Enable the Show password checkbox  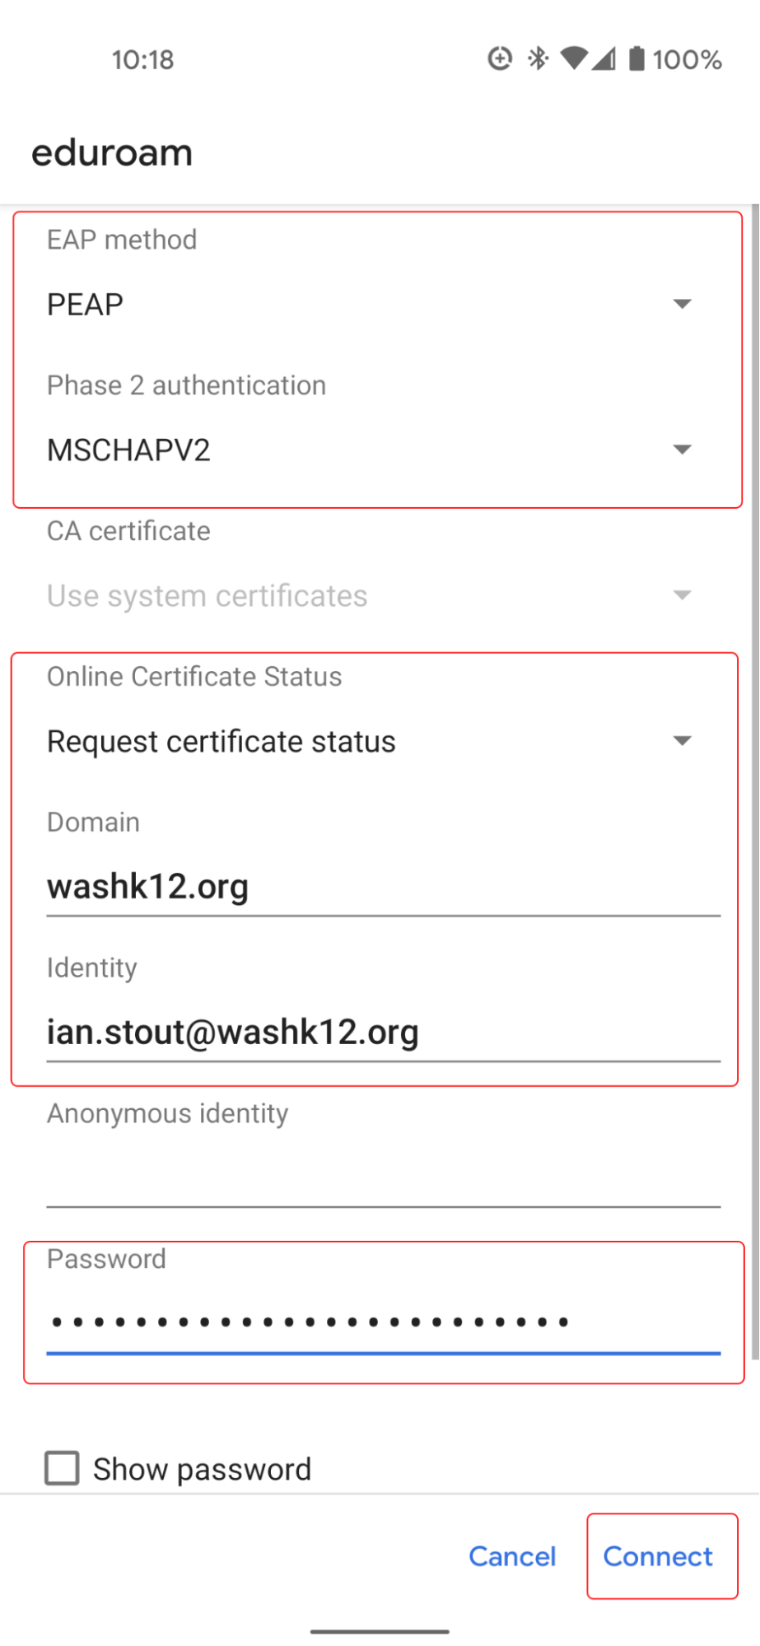[x=62, y=1468]
